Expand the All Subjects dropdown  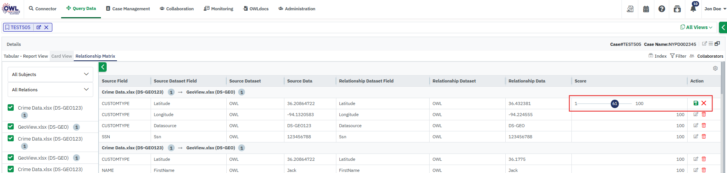[50, 74]
